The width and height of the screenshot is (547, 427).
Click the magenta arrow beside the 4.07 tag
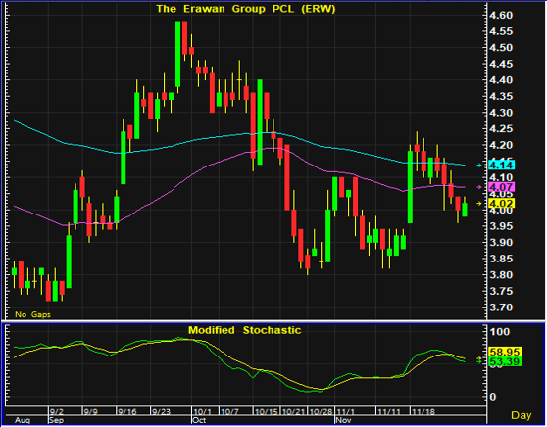[479, 187]
